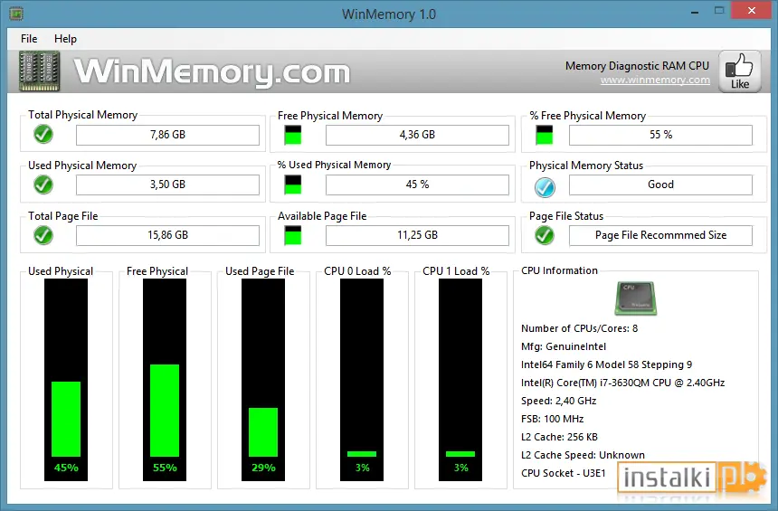
Task: Click the CPU Socket - U3E1 text
Action: [564, 473]
